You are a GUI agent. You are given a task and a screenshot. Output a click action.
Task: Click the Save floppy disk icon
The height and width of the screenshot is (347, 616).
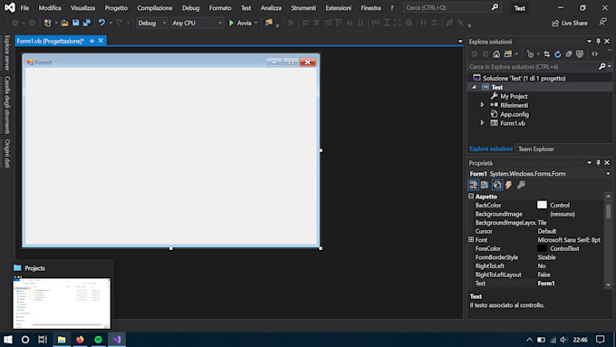75,23
